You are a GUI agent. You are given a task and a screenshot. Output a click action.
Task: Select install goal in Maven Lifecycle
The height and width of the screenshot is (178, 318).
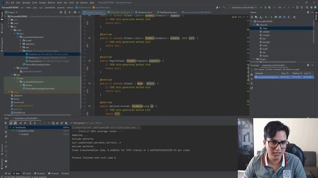pos(265,49)
